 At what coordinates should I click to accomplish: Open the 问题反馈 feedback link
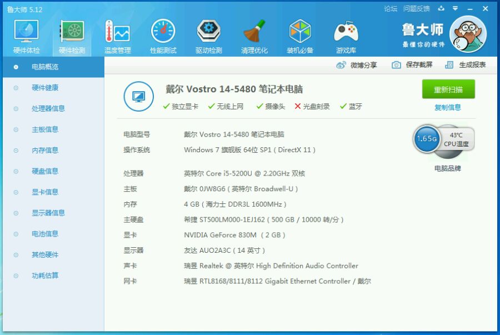point(416,8)
